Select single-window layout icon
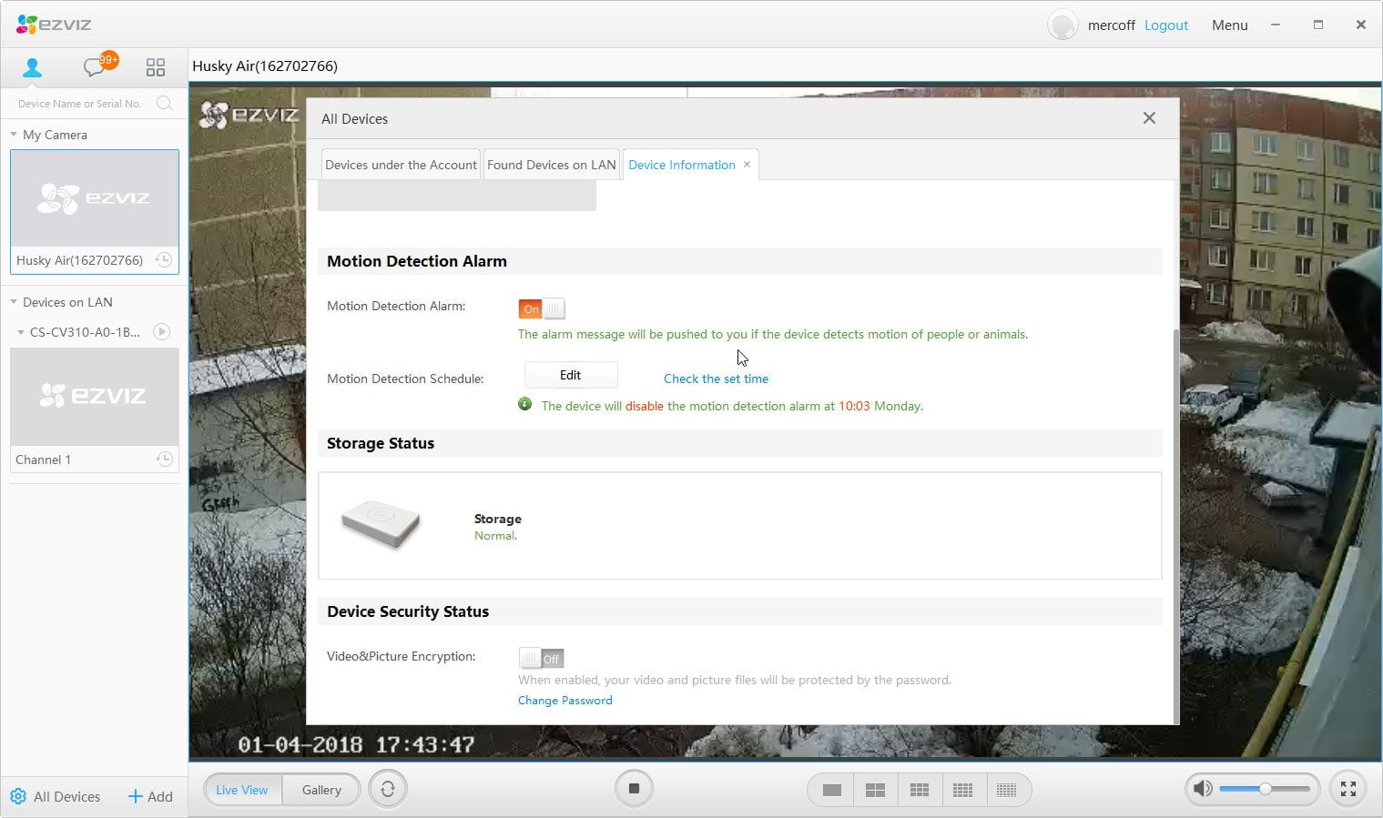1383x818 pixels. click(x=831, y=790)
